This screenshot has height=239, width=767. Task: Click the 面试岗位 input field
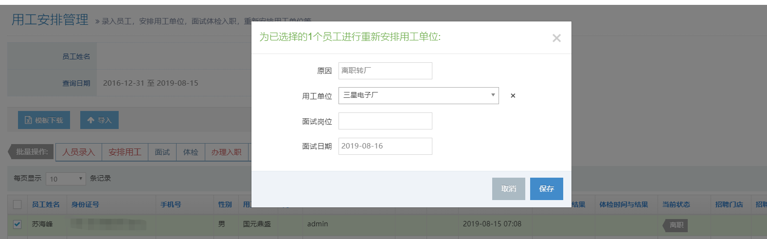(385, 121)
